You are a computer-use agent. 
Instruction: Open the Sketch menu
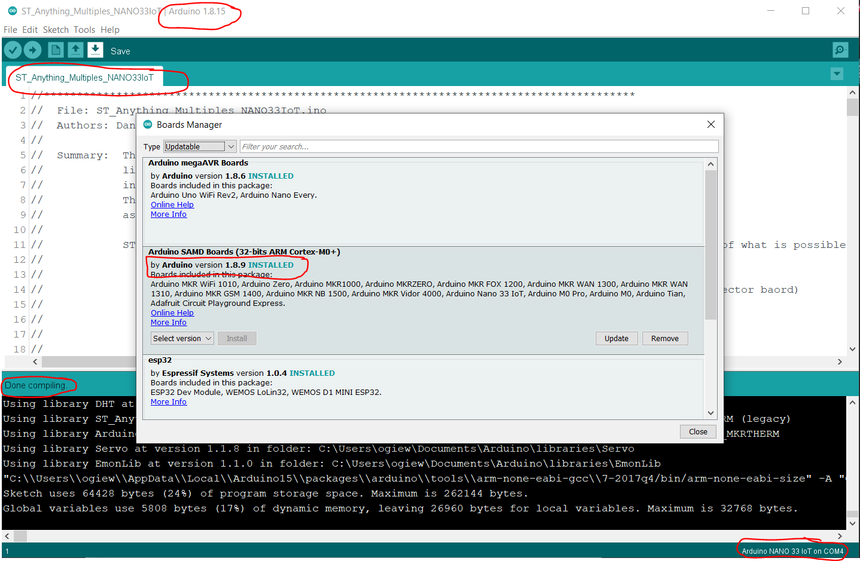[56, 30]
